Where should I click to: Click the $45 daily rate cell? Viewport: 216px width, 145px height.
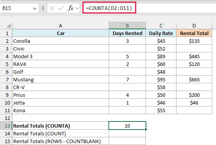coord(161,41)
